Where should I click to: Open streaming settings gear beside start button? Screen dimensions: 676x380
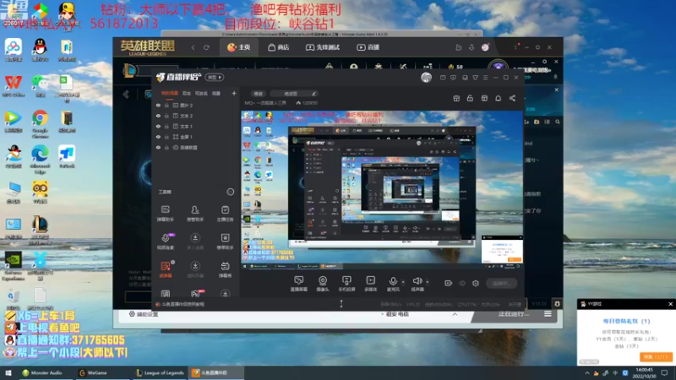pos(476,283)
